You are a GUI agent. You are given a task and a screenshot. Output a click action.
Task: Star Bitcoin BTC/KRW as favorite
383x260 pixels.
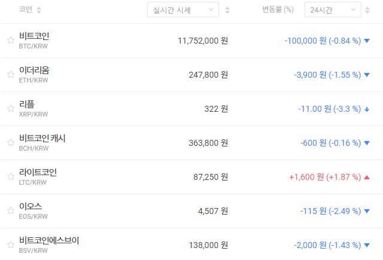tap(10, 41)
